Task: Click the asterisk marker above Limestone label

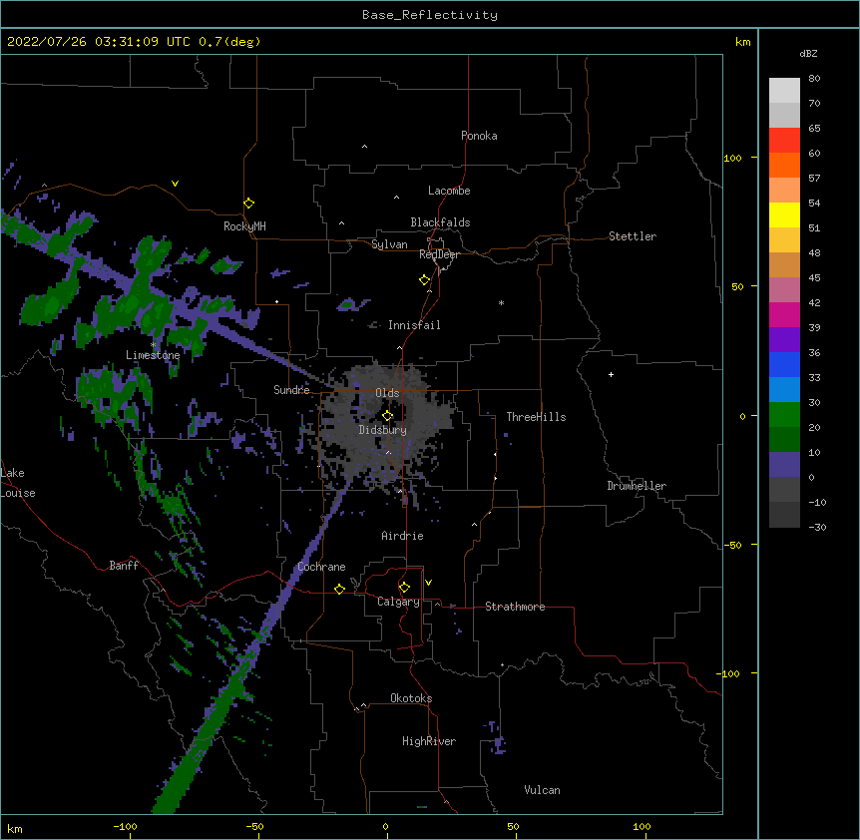Action: [x=153, y=345]
